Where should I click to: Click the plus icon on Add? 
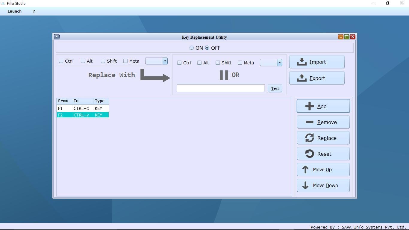[x=310, y=106]
